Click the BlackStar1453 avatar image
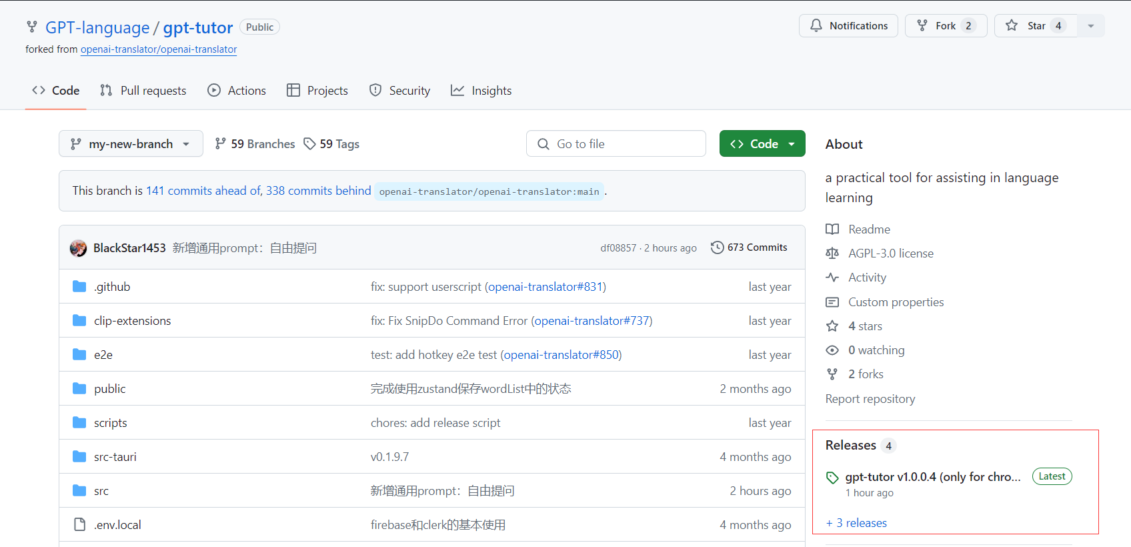This screenshot has height=547, width=1131. (78, 248)
